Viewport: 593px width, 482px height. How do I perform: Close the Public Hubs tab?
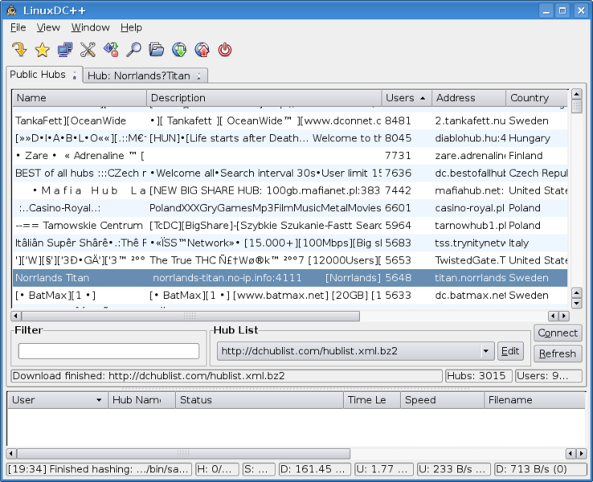coord(75,76)
